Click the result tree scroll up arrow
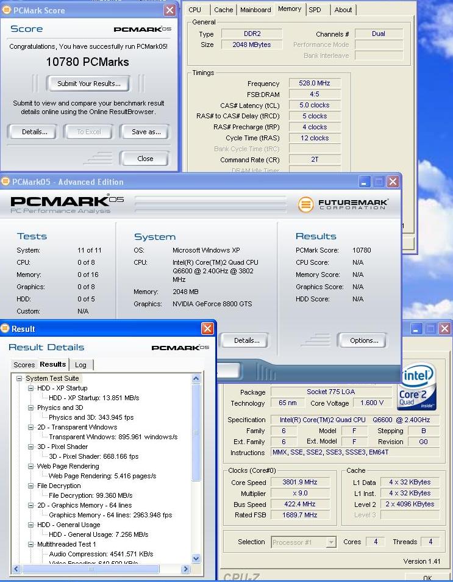Image resolution: width=453 pixels, height=582 pixels. click(x=196, y=379)
